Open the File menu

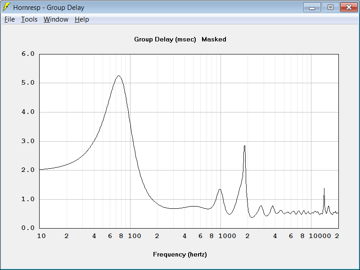pos(9,19)
